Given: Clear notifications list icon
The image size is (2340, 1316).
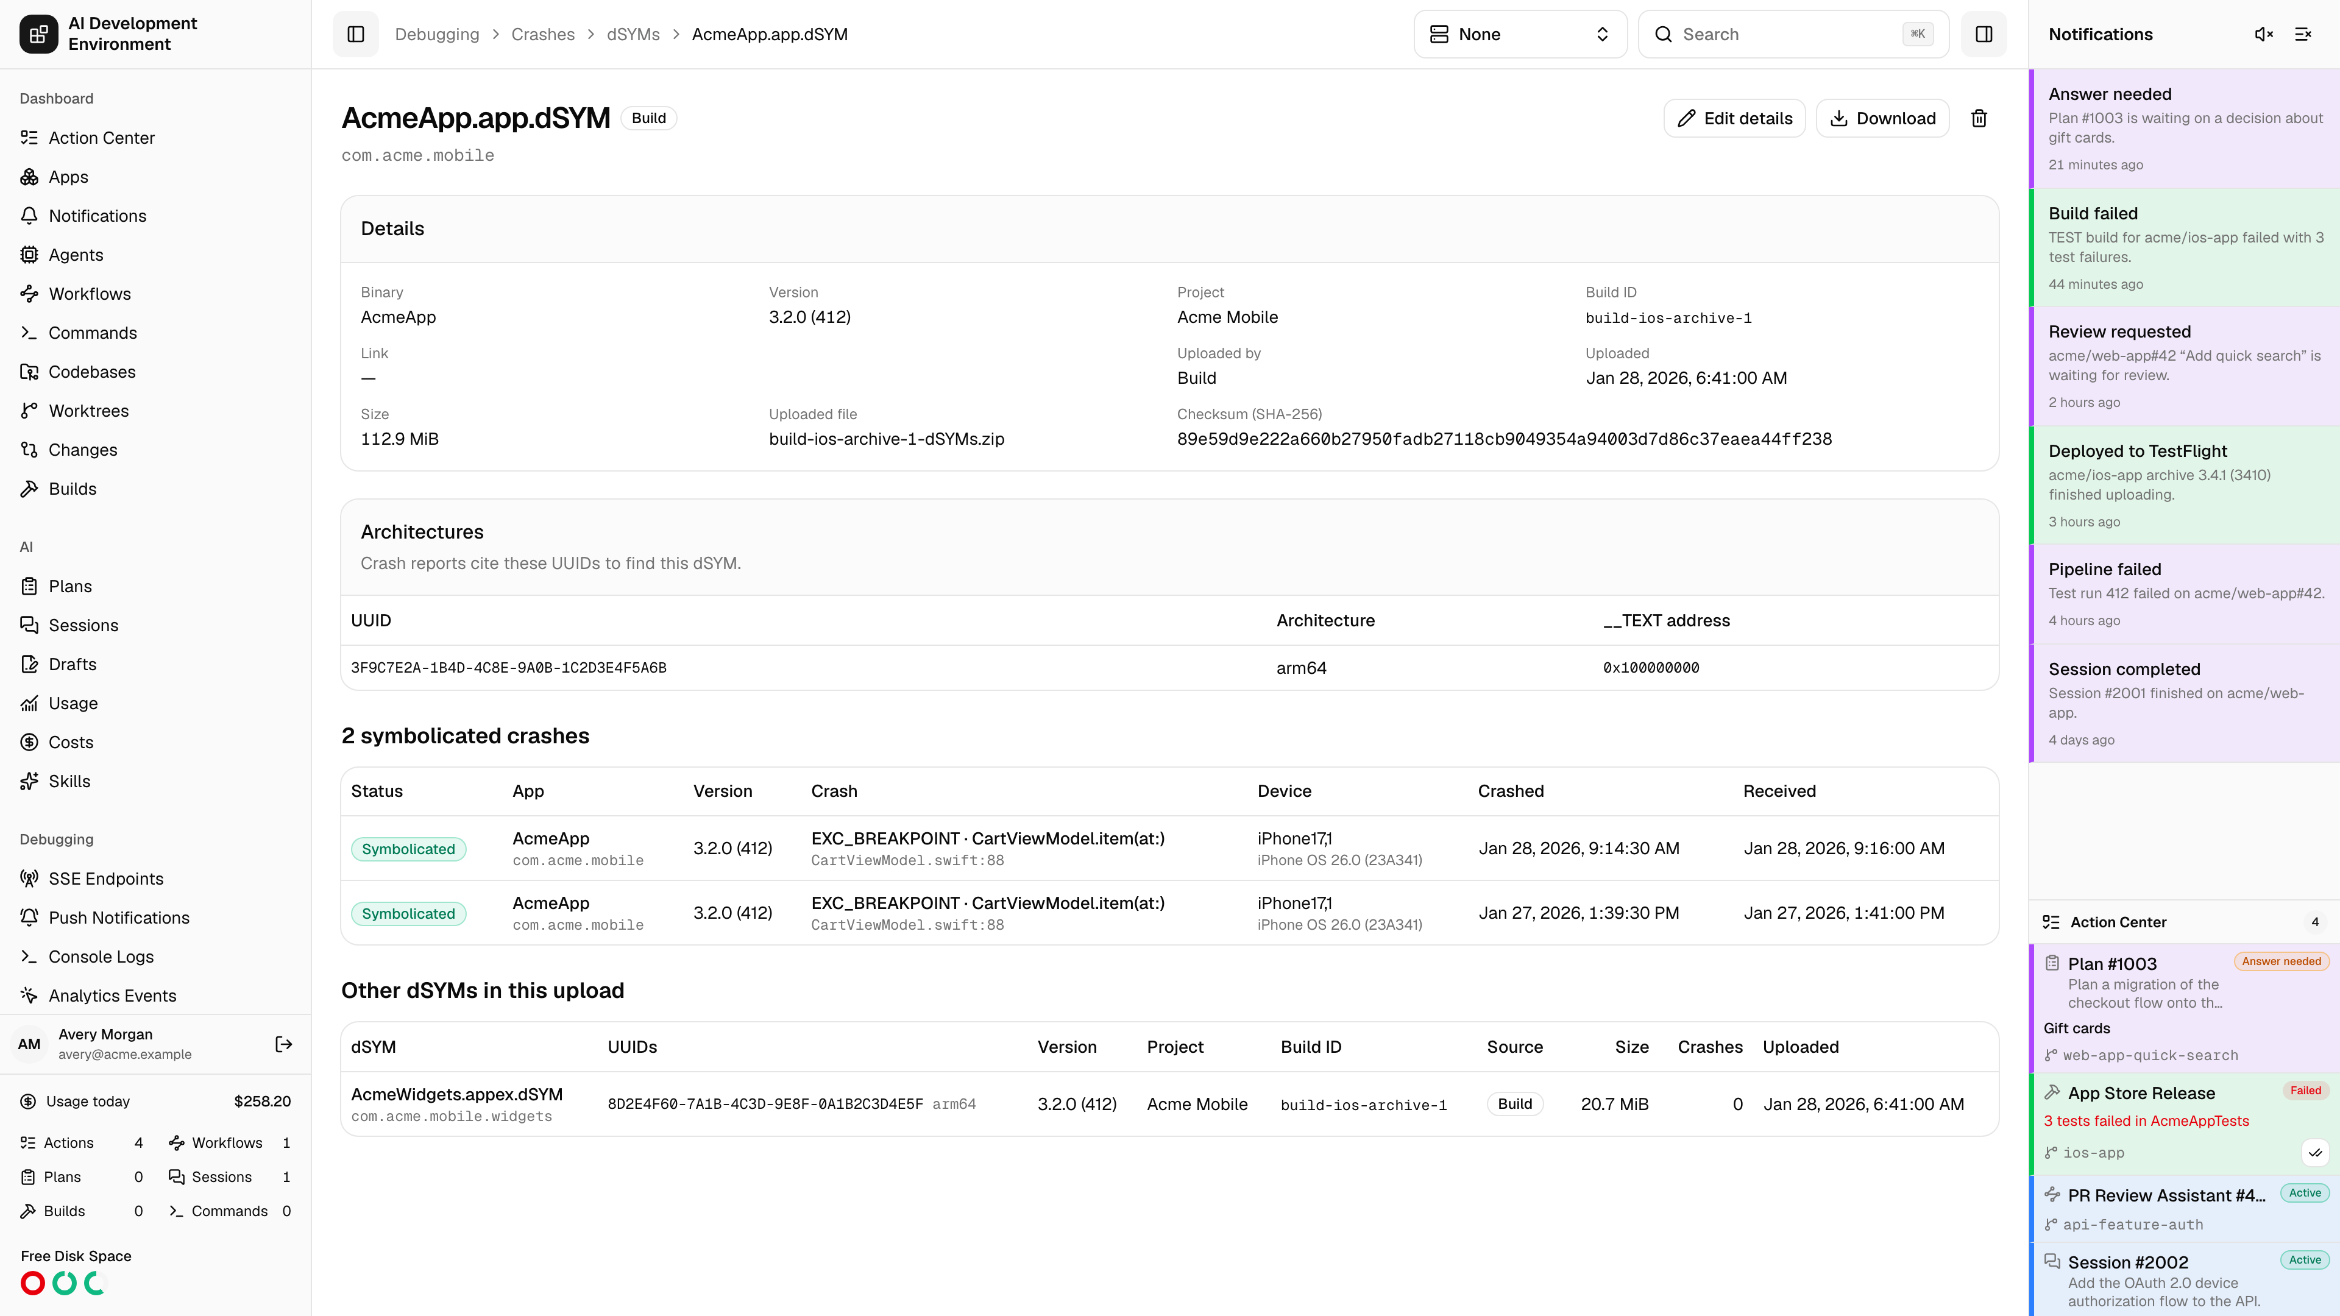Looking at the screenshot, I should click(2303, 34).
